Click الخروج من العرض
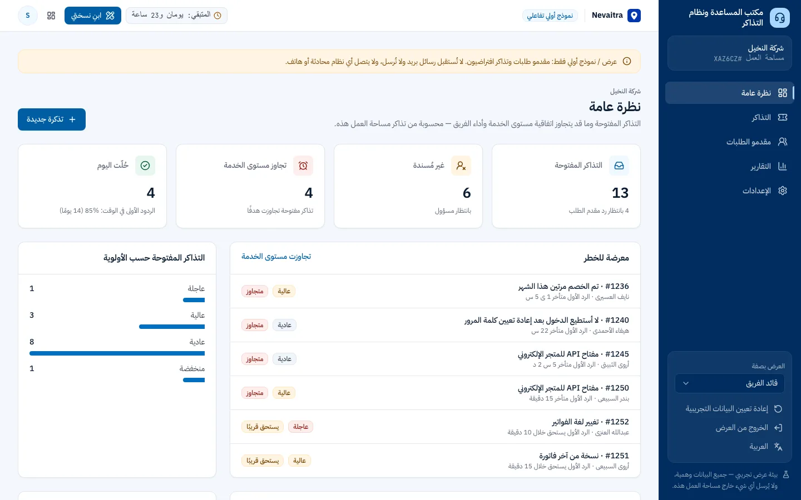Screen dimensions: 801x500 [730, 428]
